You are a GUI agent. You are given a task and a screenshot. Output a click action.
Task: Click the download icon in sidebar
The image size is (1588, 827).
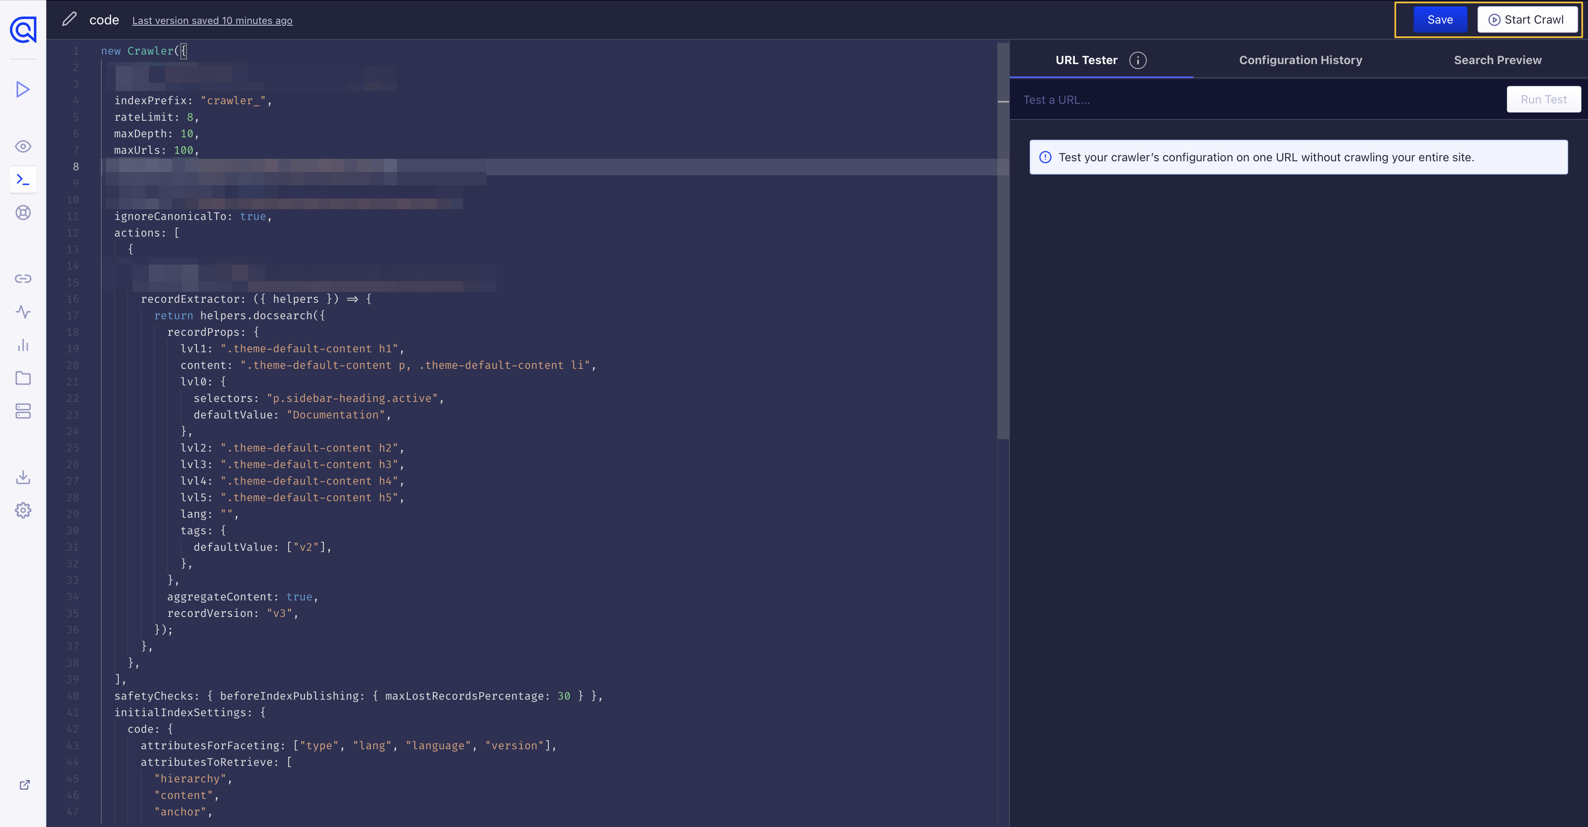[x=23, y=477]
